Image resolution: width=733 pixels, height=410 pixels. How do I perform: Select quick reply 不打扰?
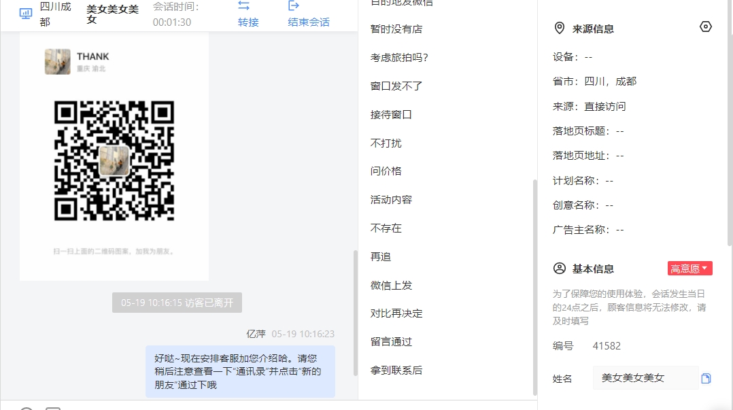[386, 143]
